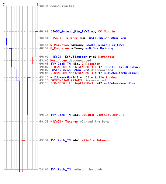Click 49:05 |YY|Seck_TM kills Q_Roqueton
This screenshot has height=184, width=166.
click(x=70, y=64)
